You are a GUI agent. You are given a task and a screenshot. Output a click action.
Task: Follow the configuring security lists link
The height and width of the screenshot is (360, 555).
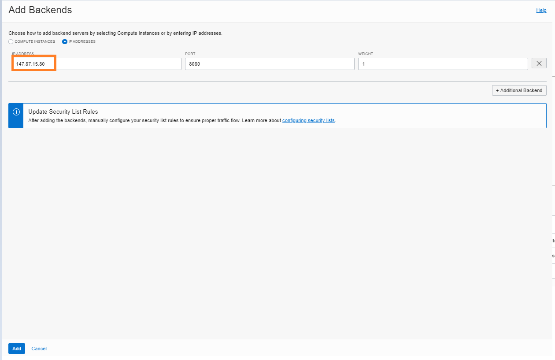point(308,120)
